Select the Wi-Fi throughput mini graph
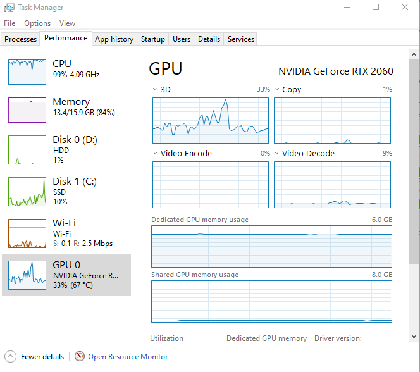 pyautogui.click(x=27, y=233)
